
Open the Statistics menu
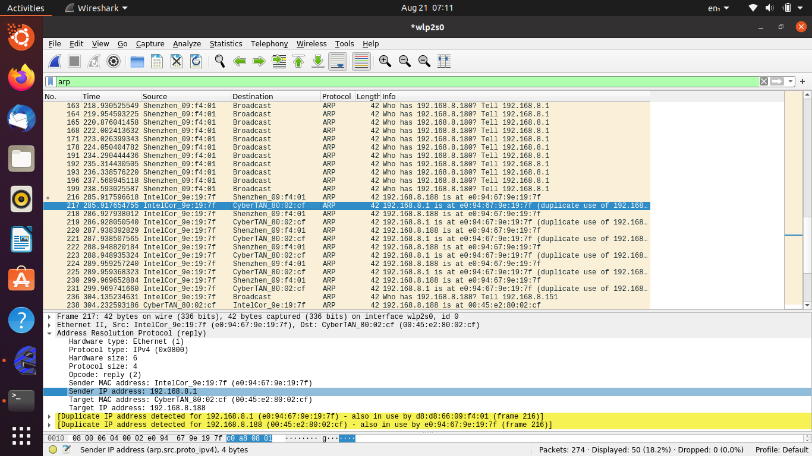point(226,44)
